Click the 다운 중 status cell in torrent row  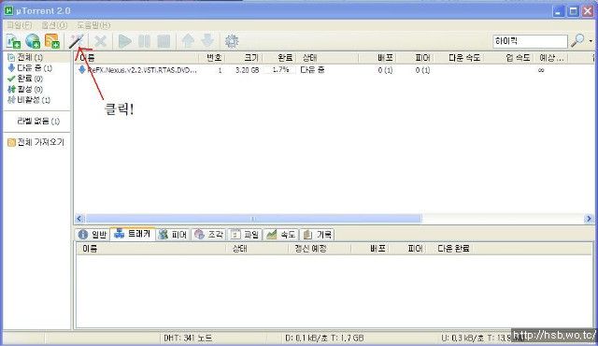[312, 70]
